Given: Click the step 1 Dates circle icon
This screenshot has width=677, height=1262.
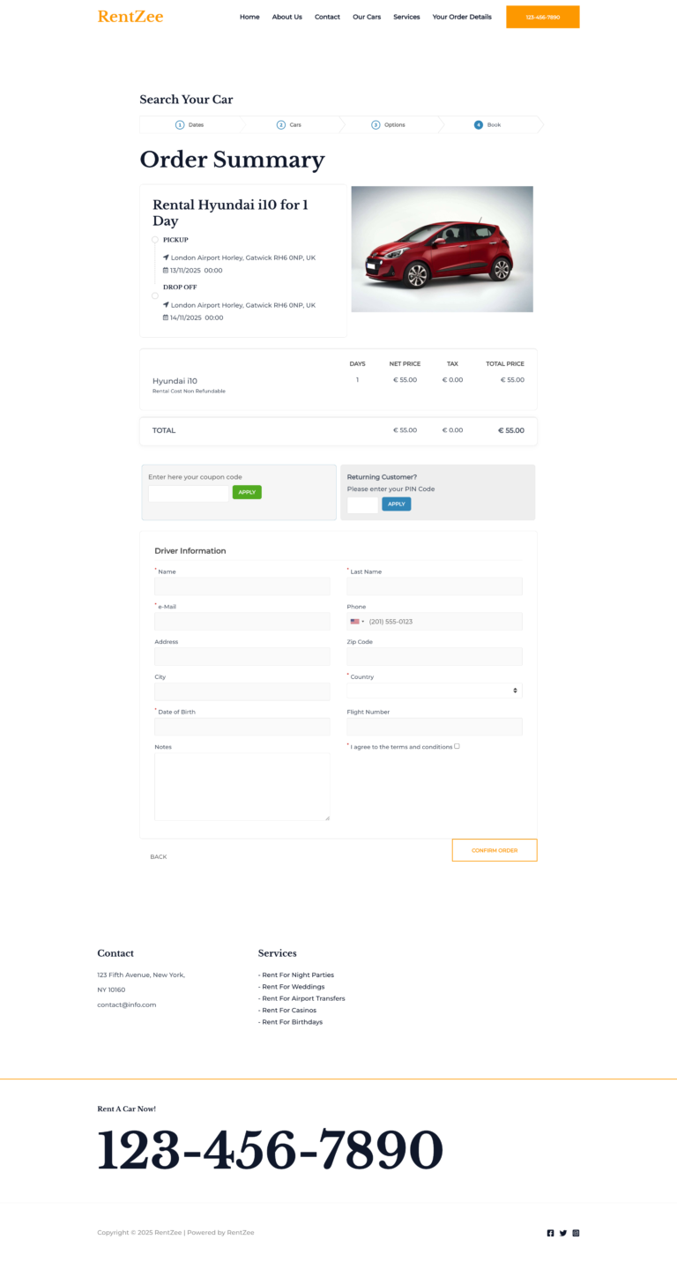Looking at the screenshot, I should click(x=180, y=125).
